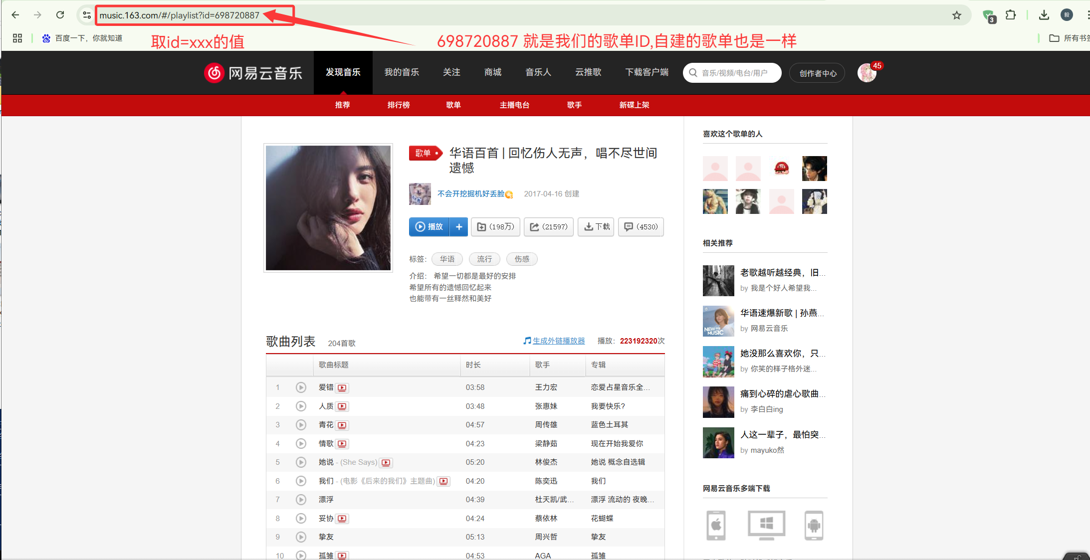
Task: Play the song 爱错 via its play icon
Action: pos(301,387)
